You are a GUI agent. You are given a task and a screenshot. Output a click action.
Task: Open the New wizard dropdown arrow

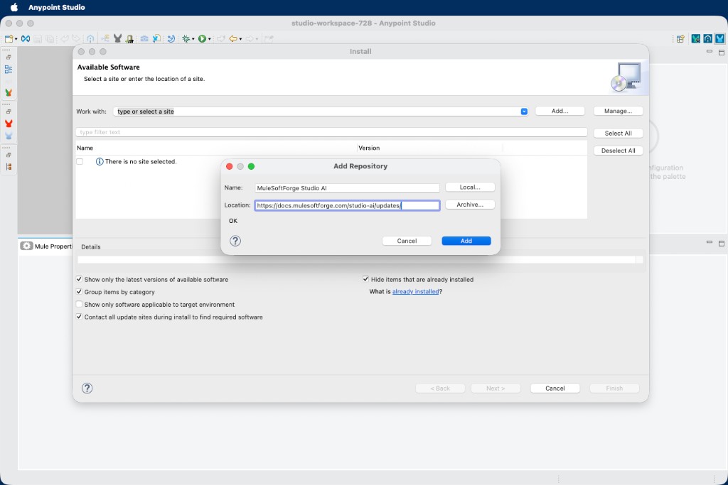(16, 40)
